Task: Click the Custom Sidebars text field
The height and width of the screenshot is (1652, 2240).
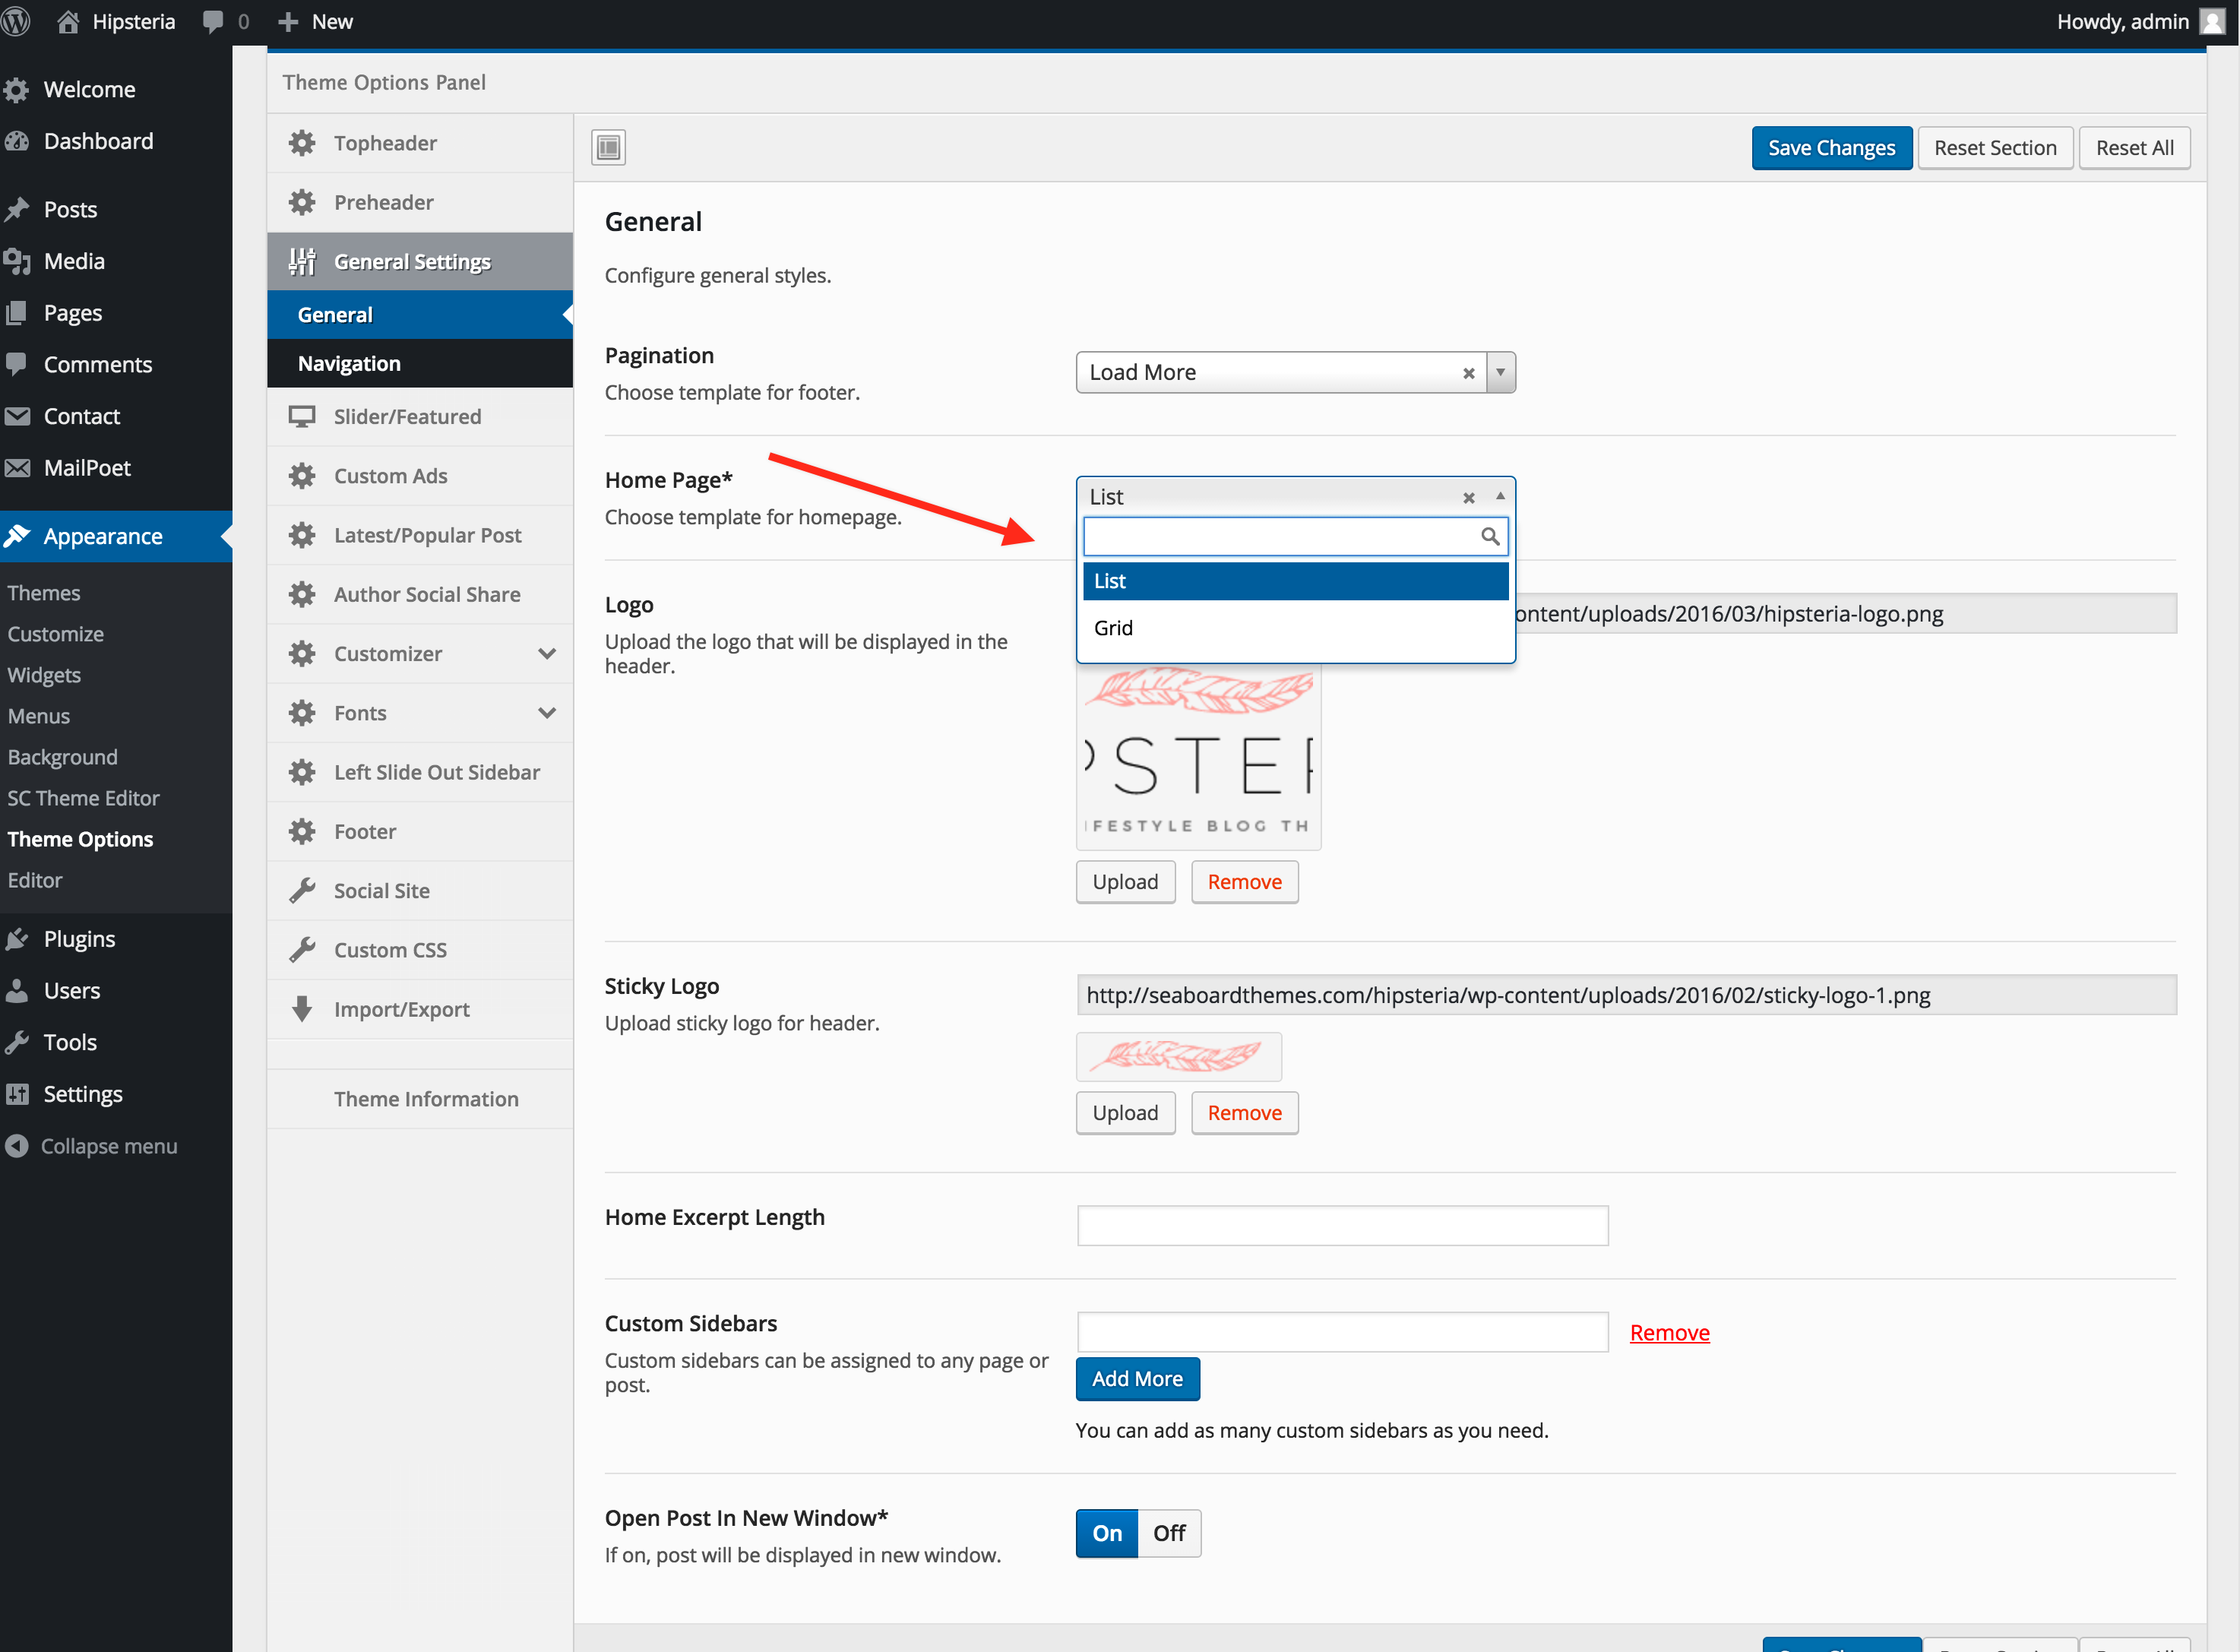Action: 1342,1331
